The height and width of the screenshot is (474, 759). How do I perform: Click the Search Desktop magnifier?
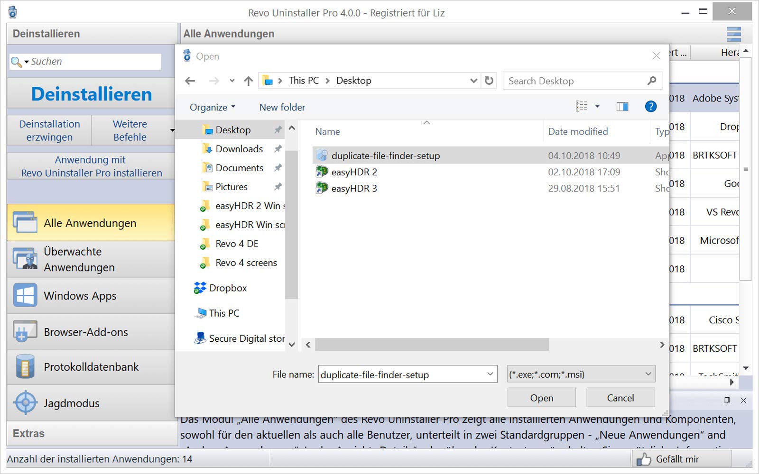pyautogui.click(x=652, y=81)
